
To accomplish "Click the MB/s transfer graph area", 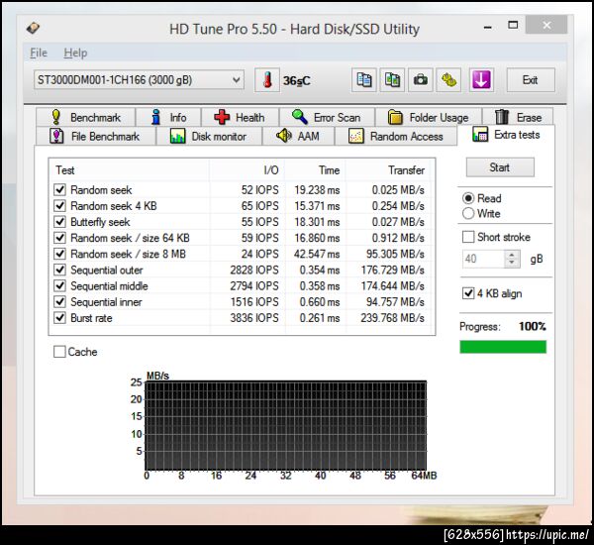I will click(x=286, y=425).
